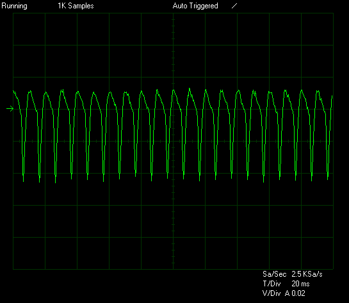Screen dimensions: 349x303
Task: Click the 20 ms timebase value
Action: pyautogui.click(x=300, y=284)
